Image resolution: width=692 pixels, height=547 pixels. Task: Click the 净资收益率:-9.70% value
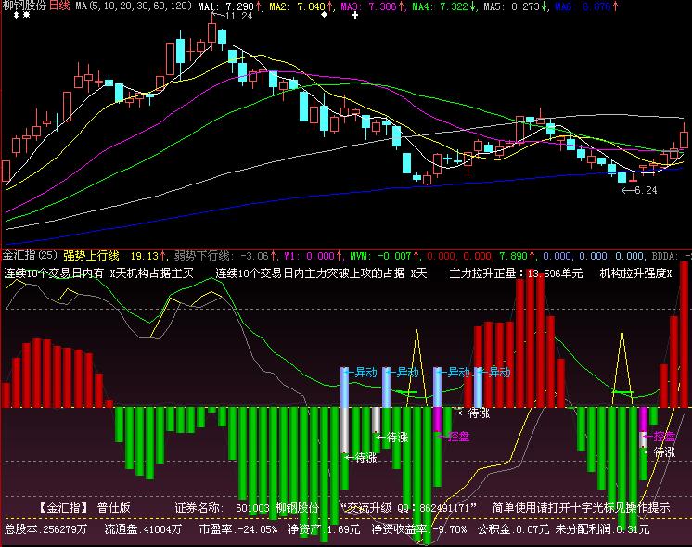pyautogui.click(x=419, y=528)
